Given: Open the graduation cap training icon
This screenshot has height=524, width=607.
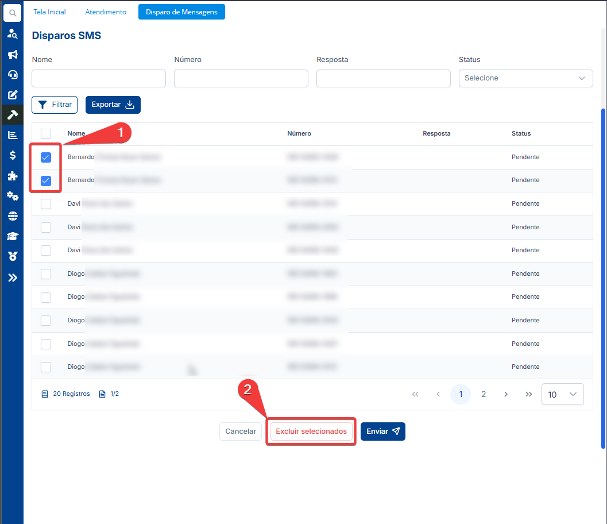Looking at the screenshot, I should 13,236.
